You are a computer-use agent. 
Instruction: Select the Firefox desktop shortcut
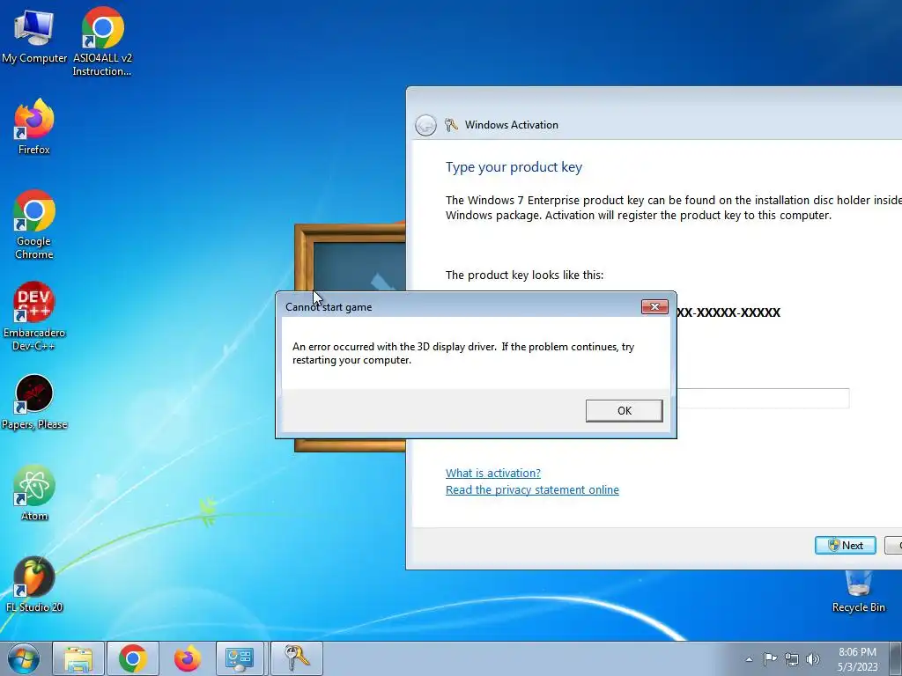(x=34, y=127)
